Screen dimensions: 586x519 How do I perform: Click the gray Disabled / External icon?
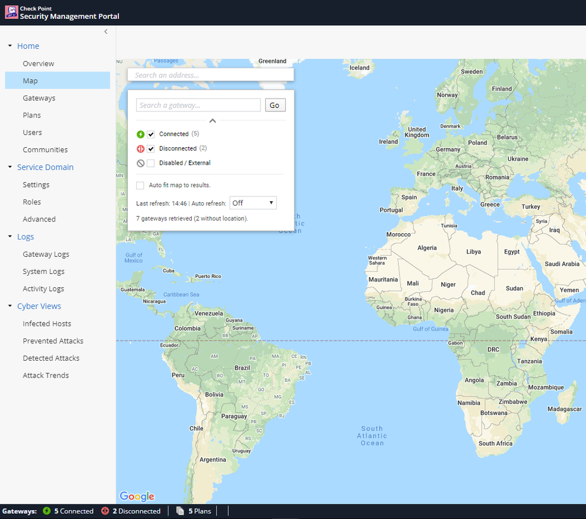[x=140, y=163]
